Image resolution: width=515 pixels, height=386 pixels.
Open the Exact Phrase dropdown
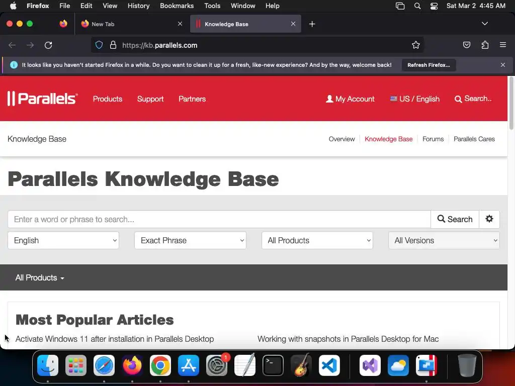[190, 240]
